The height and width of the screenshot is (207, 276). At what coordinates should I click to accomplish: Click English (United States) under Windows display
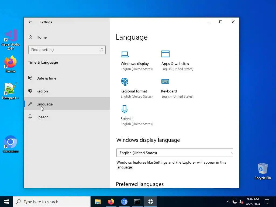(137, 69)
